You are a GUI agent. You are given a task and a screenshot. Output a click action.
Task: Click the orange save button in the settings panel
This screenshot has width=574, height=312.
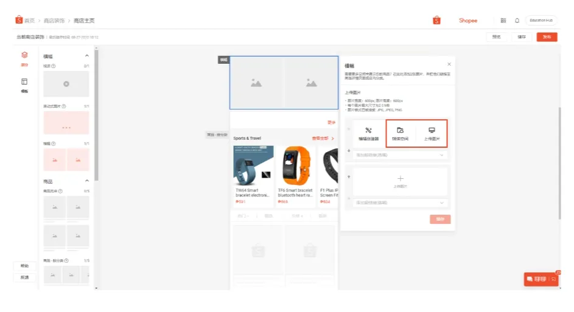click(440, 219)
